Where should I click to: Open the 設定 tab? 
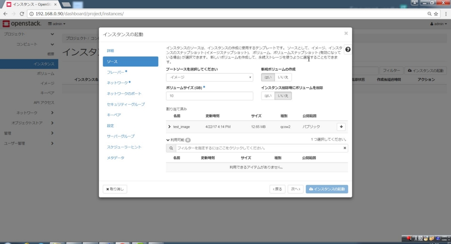coord(111,126)
